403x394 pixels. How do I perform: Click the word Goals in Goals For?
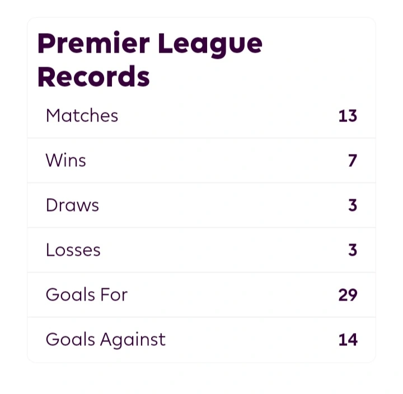click(71, 294)
